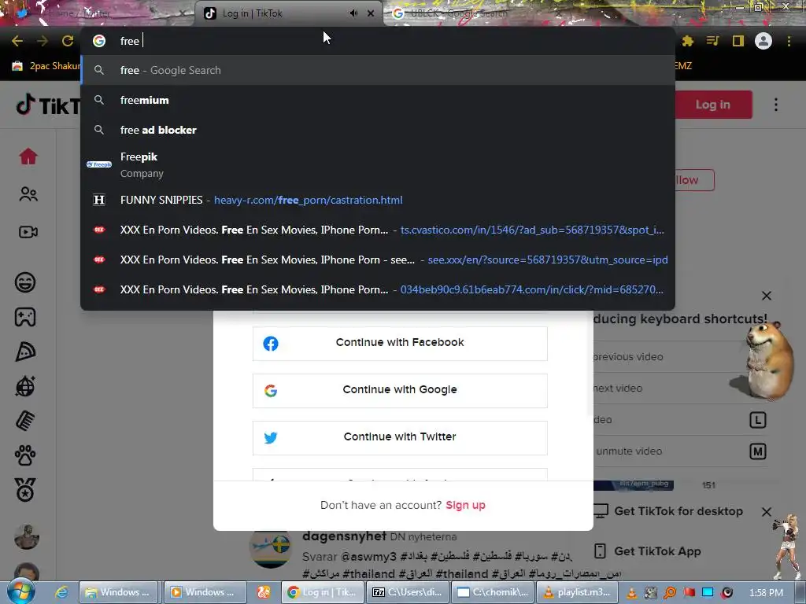This screenshot has width=806, height=604.
Task: Open the Following people icon in sidebar
Action: [x=28, y=194]
